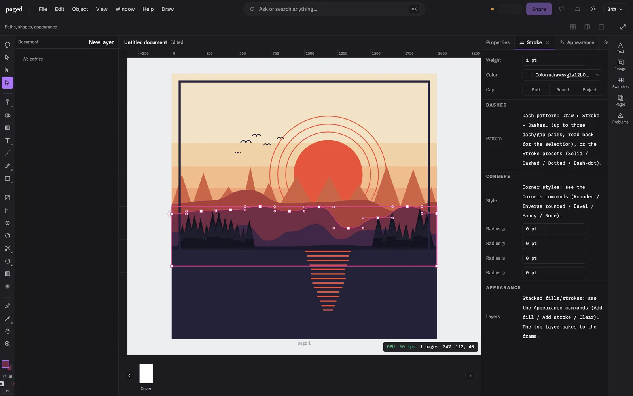The image size is (633, 396).
Task: Switch to the Properties tab
Action: 498,42
